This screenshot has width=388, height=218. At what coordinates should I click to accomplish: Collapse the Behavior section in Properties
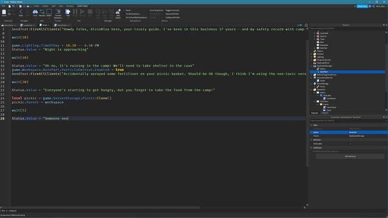click(312, 140)
